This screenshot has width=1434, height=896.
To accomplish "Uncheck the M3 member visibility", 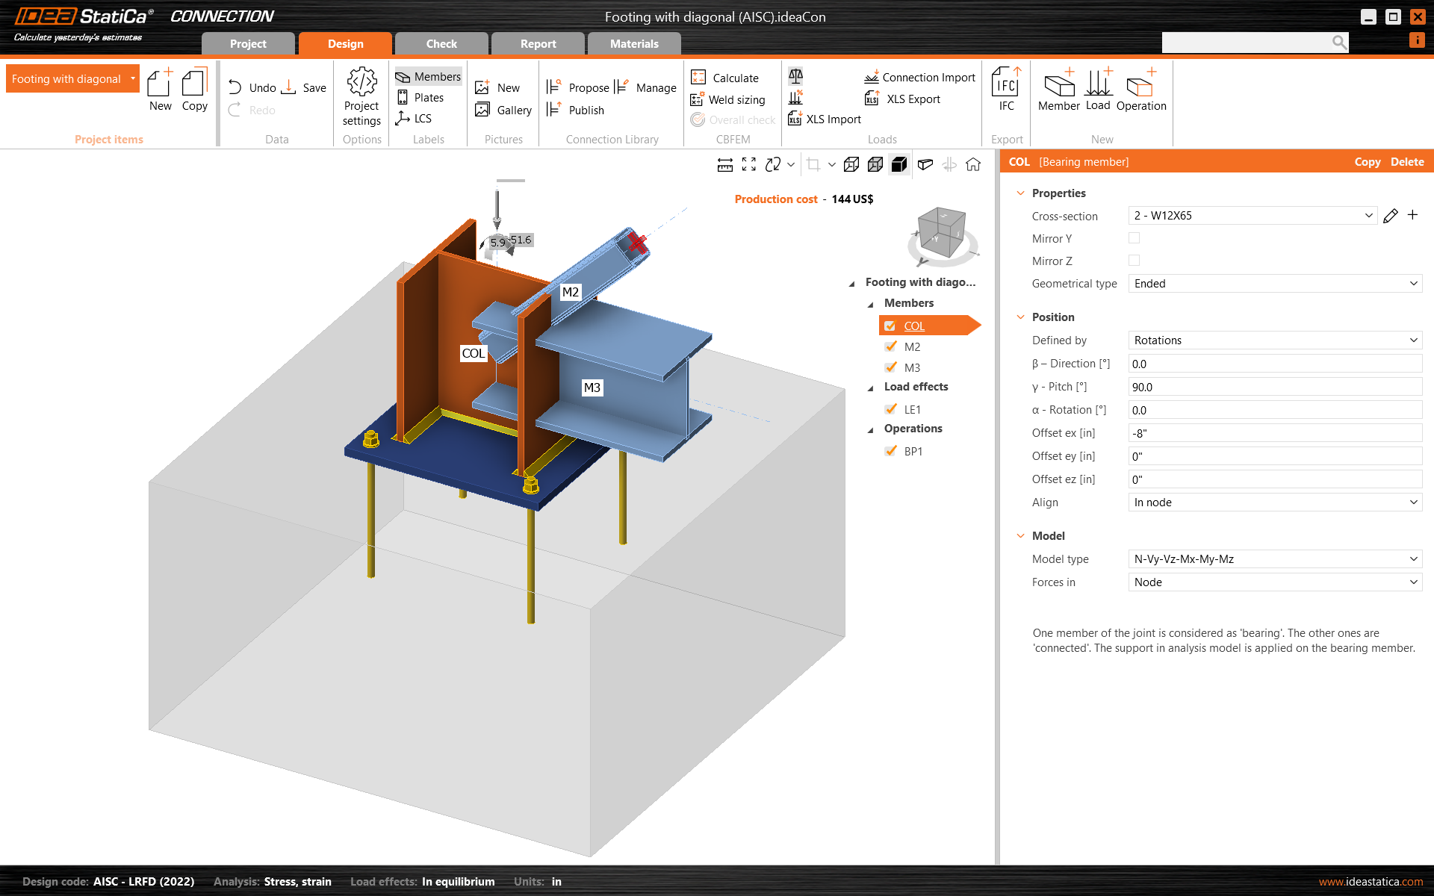I will point(890,367).
